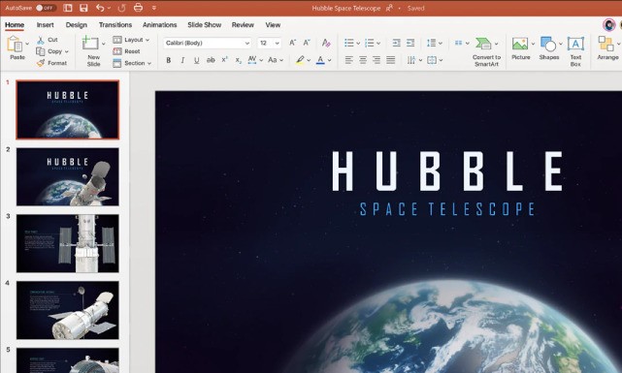
Task: Apply the font color A swatch
Action: click(x=320, y=60)
